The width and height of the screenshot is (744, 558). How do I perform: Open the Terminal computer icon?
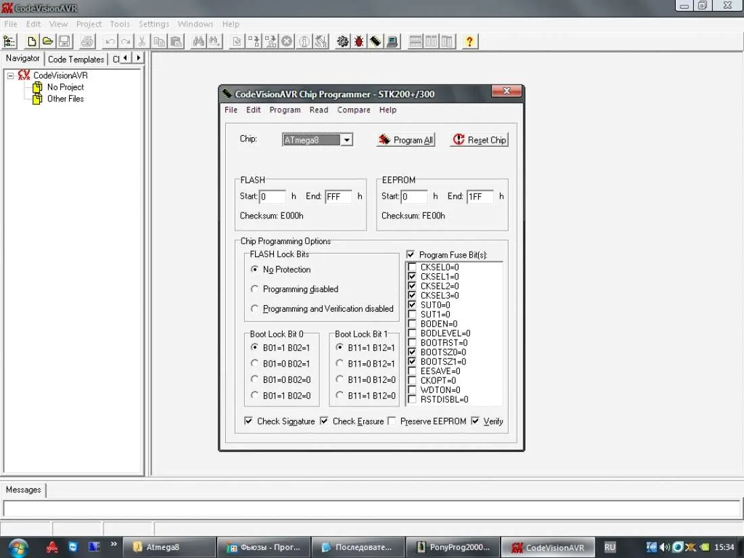tap(392, 42)
